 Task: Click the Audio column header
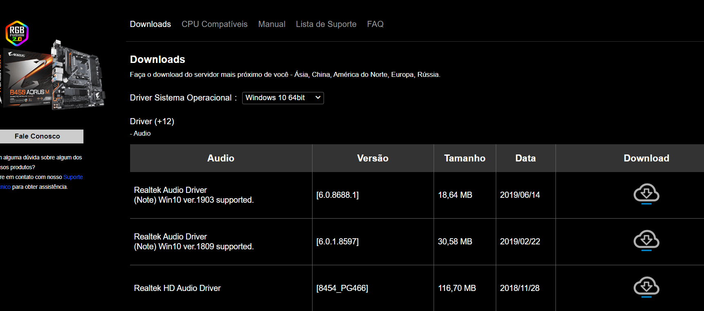click(x=221, y=158)
